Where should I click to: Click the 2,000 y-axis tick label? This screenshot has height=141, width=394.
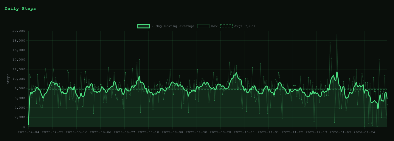pyautogui.click(x=20, y=117)
